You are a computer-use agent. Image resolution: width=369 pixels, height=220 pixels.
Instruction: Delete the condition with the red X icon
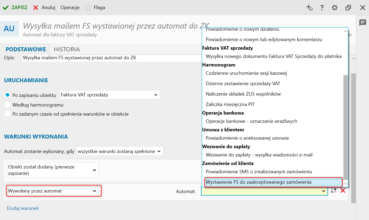click(x=343, y=191)
